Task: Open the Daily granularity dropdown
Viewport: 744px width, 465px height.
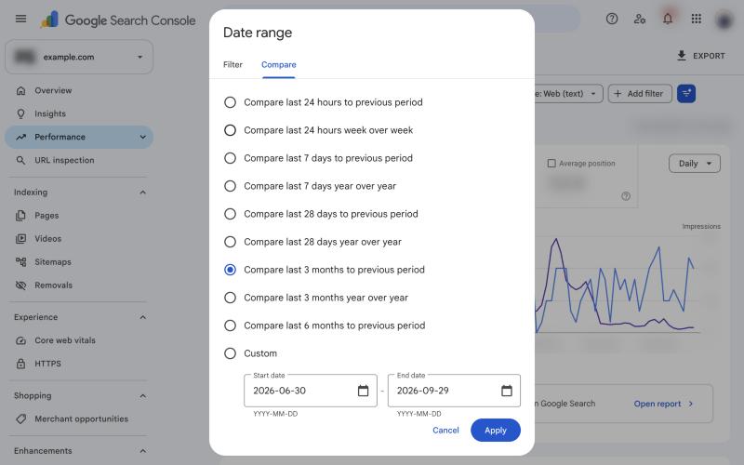Action: point(695,164)
